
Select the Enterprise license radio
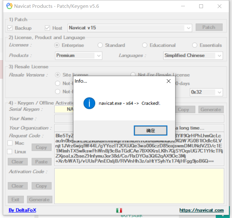click(57, 45)
